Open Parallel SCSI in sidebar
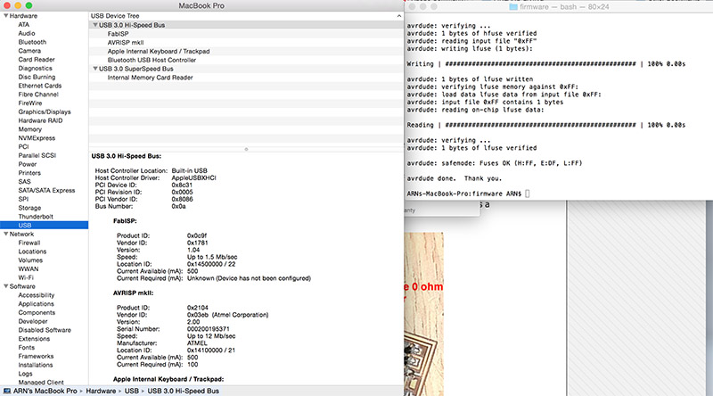713x396 pixels. [x=37, y=155]
